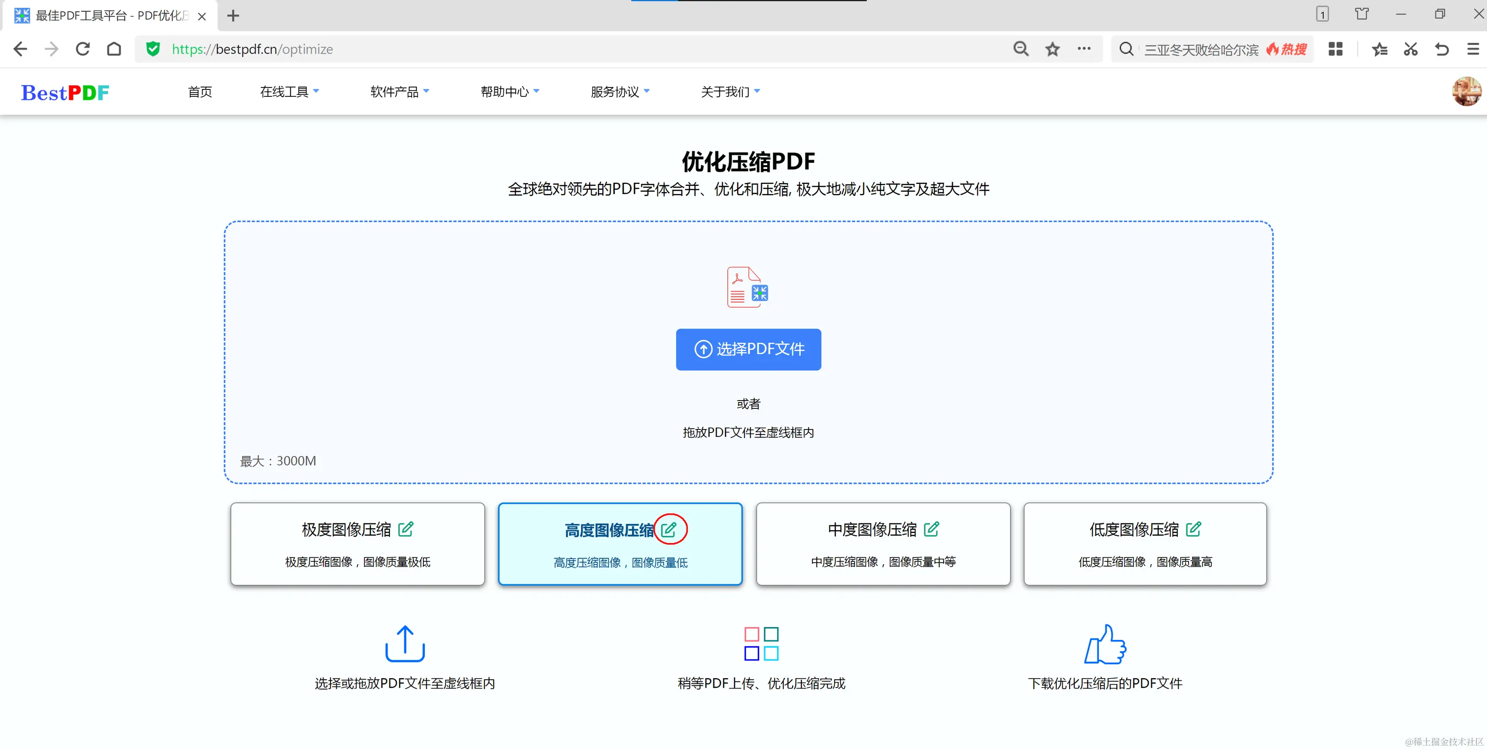Viewport: 1487px width, 750px height.
Task: Click browser zoom magnifier icon
Action: pyautogui.click(x=1020, y=49)
